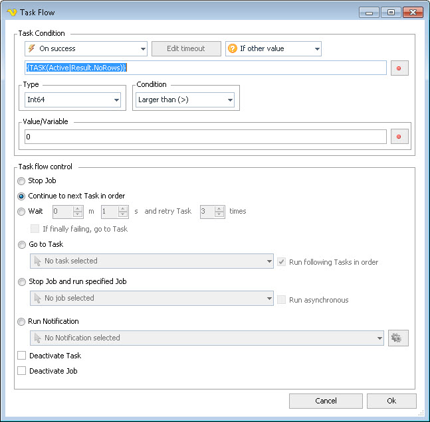The image size is (430, 422).
Task: Select Stop Job and run specified Job
Action: click(x=22, y=281)
